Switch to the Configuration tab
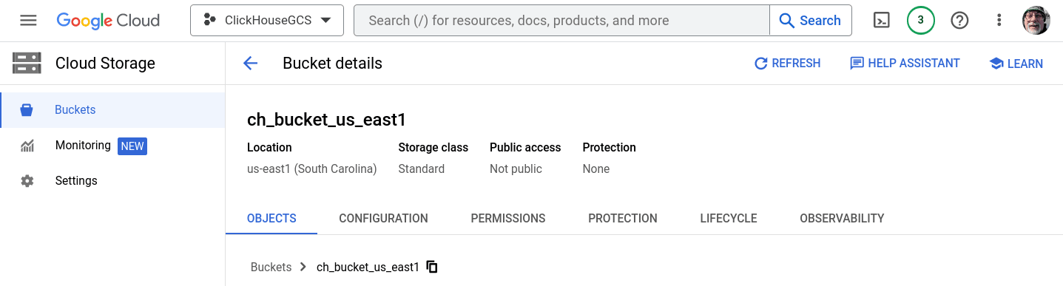The image size is (1063, 286). point(383,219)
